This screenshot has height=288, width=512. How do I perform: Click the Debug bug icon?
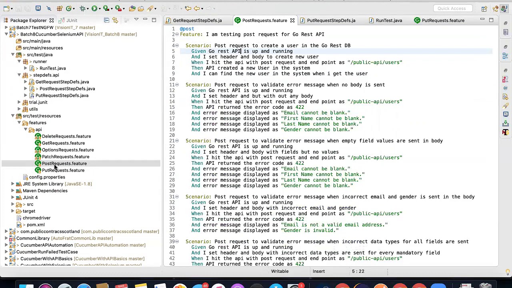point(82,8)
